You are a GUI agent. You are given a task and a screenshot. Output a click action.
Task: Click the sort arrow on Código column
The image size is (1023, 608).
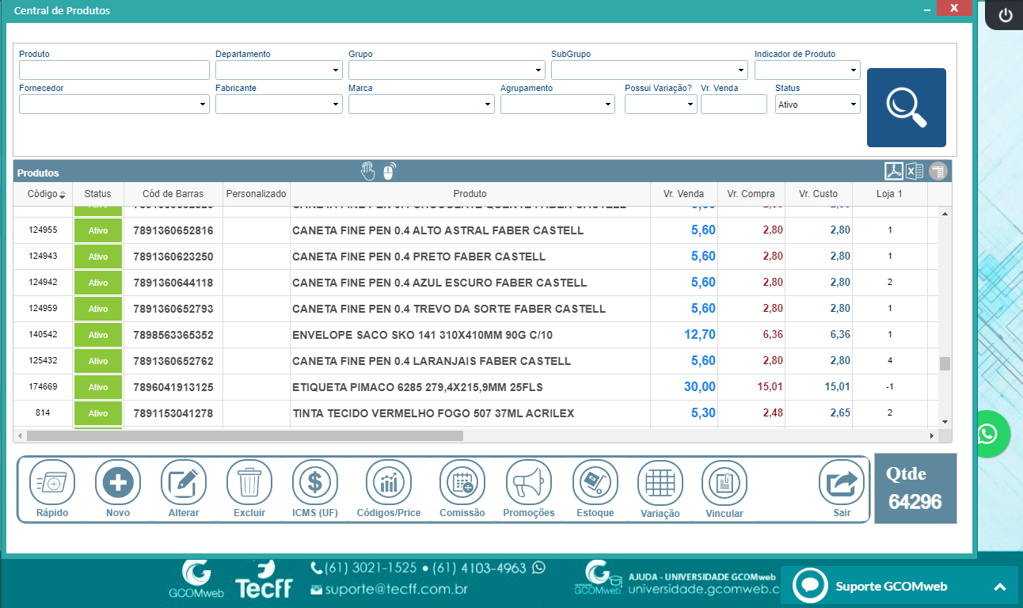pyautogui.click(x=63, y=195)
